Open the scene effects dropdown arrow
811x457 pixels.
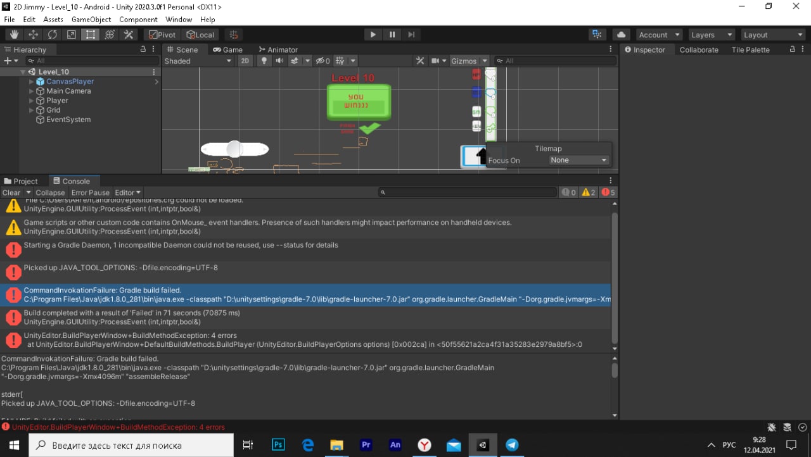pos(307,61)
